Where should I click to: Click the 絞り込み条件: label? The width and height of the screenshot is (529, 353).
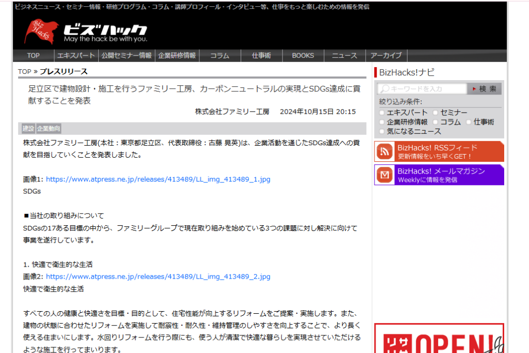[x=400, y=102]
